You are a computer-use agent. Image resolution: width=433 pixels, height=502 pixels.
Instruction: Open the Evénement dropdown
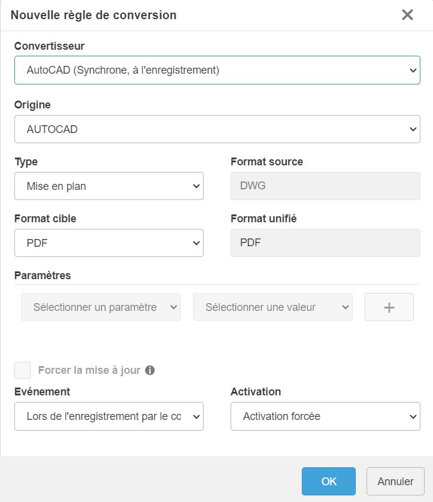tap(108, 416)
